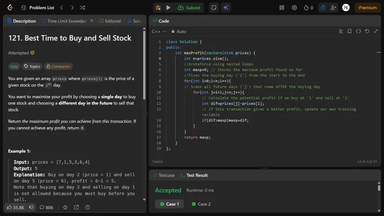Click the test result scrollbar

click(x=379, y=188)
